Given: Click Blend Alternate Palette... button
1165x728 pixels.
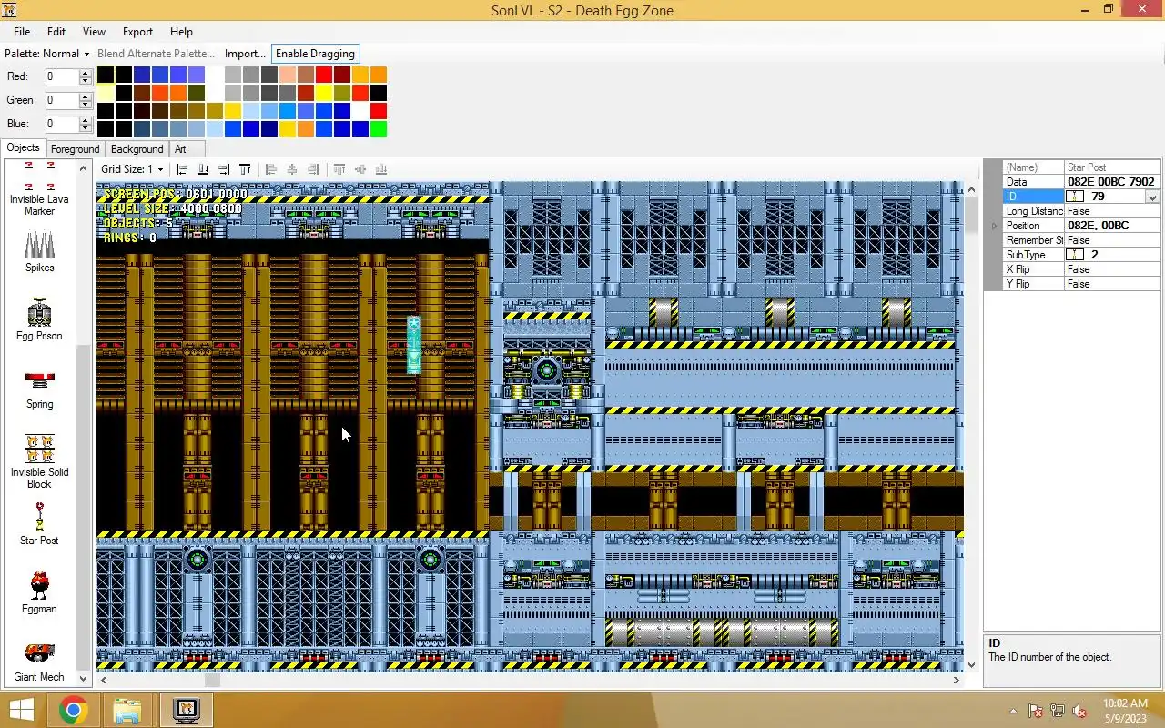Looking at the screenshot, I should pyautogui.click(x=156, y=54).
